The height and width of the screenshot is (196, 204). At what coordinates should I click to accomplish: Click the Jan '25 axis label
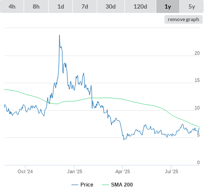point(74,171)
